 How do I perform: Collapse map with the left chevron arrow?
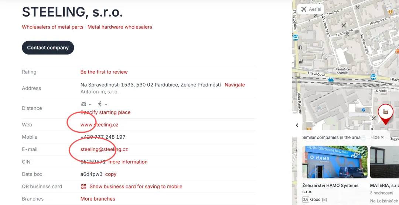(x=297, y=125)
